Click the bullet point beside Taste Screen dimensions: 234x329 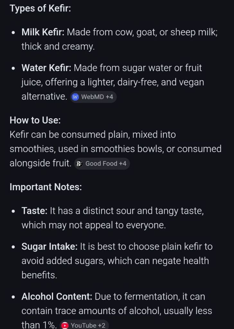point(13,211)
